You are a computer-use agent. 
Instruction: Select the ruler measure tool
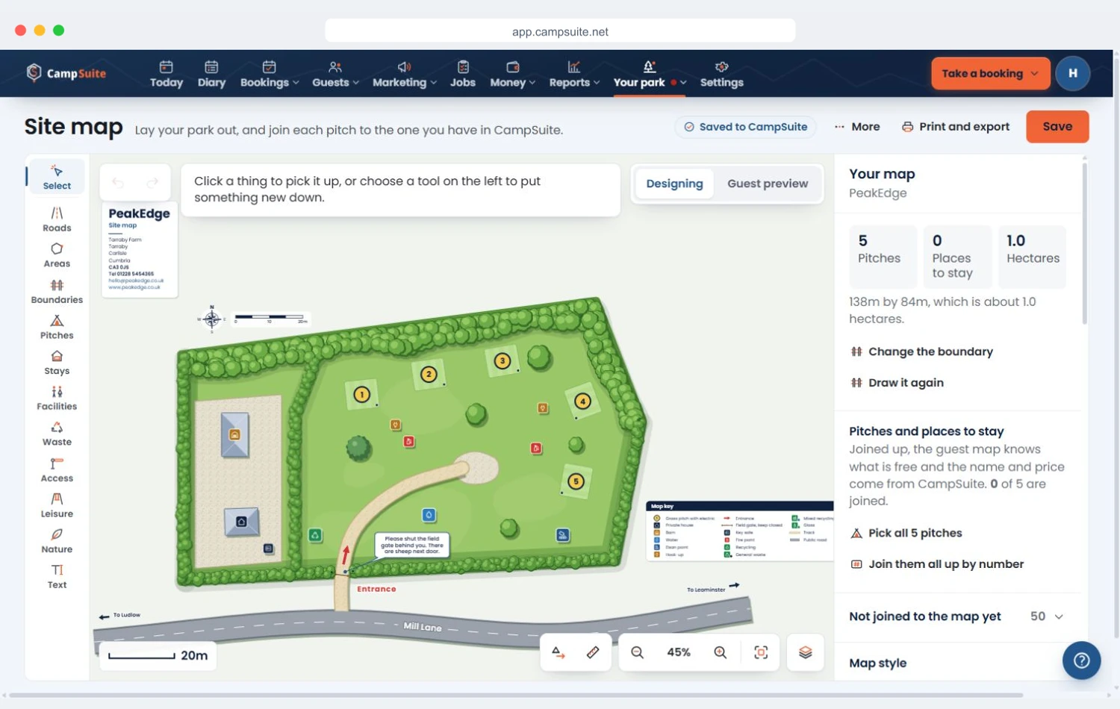pyautogui.click(x=593, y=652)
